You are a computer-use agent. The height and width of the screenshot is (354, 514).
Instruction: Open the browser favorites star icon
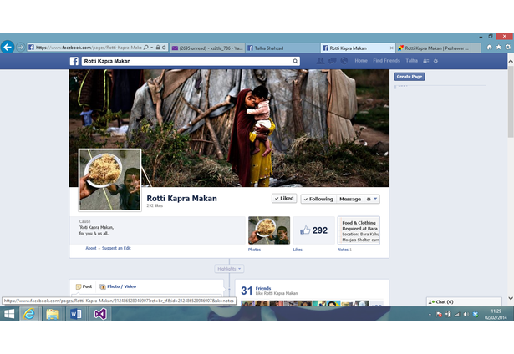coord(499,47)
